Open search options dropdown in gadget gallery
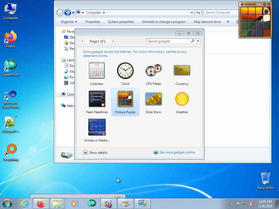279x209 pixels. point(198,41)
